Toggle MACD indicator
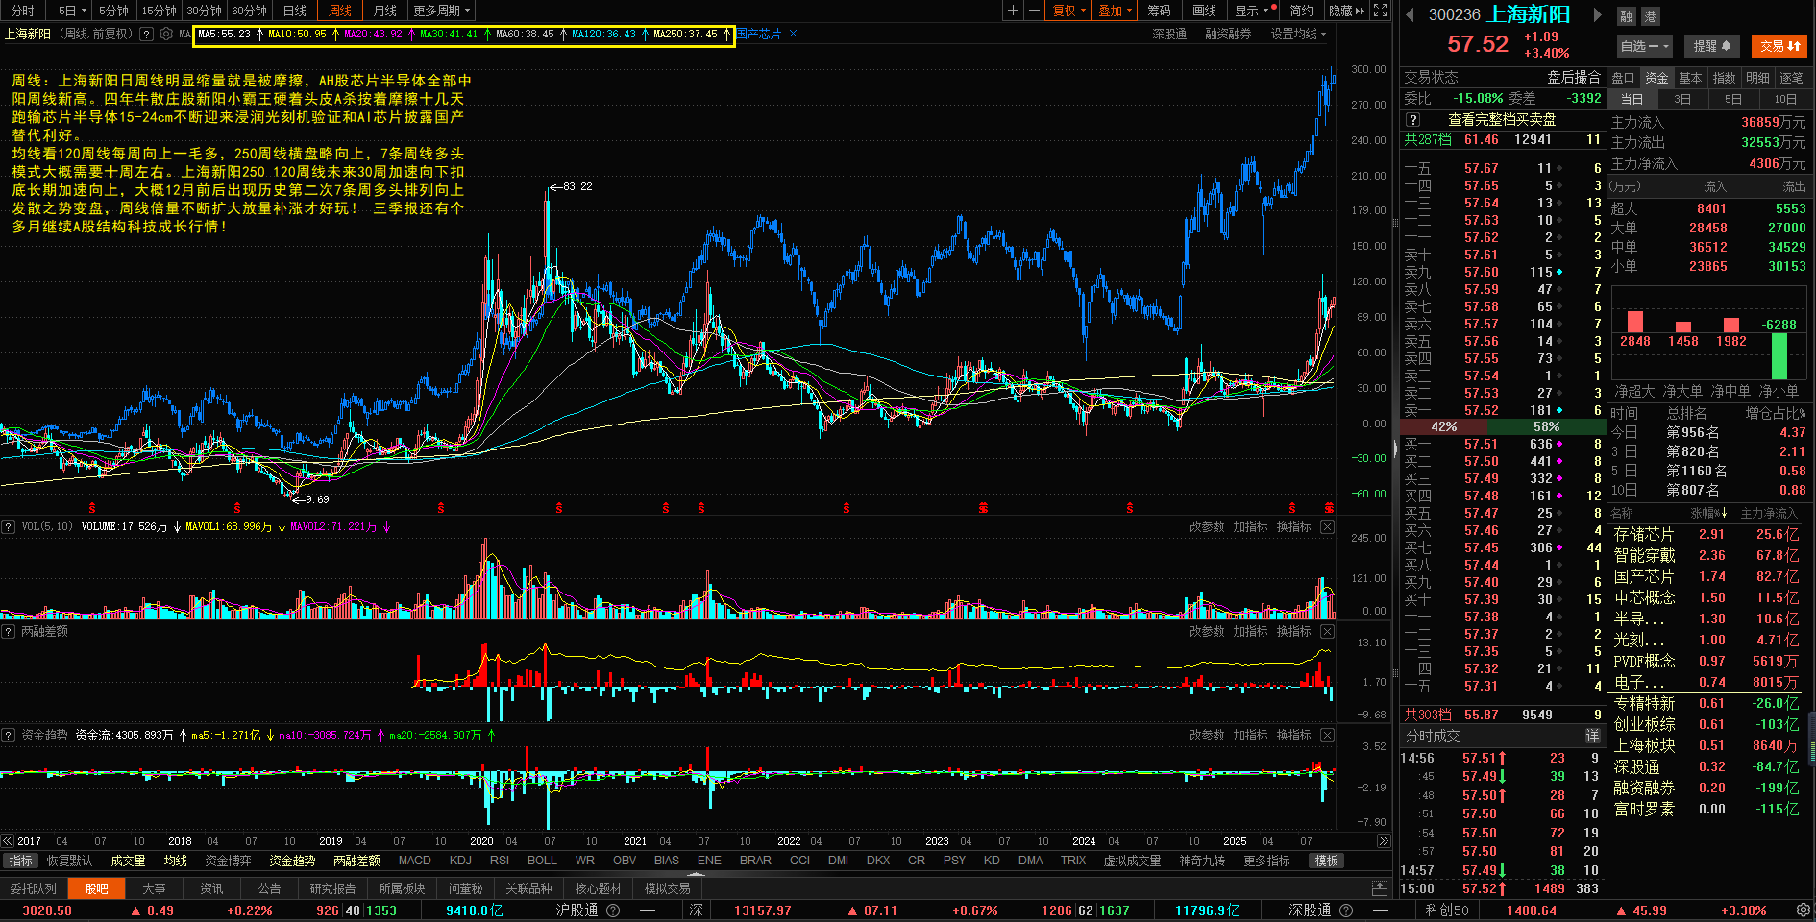This screenshot has height=922, width=1816. tap(414, 861)
